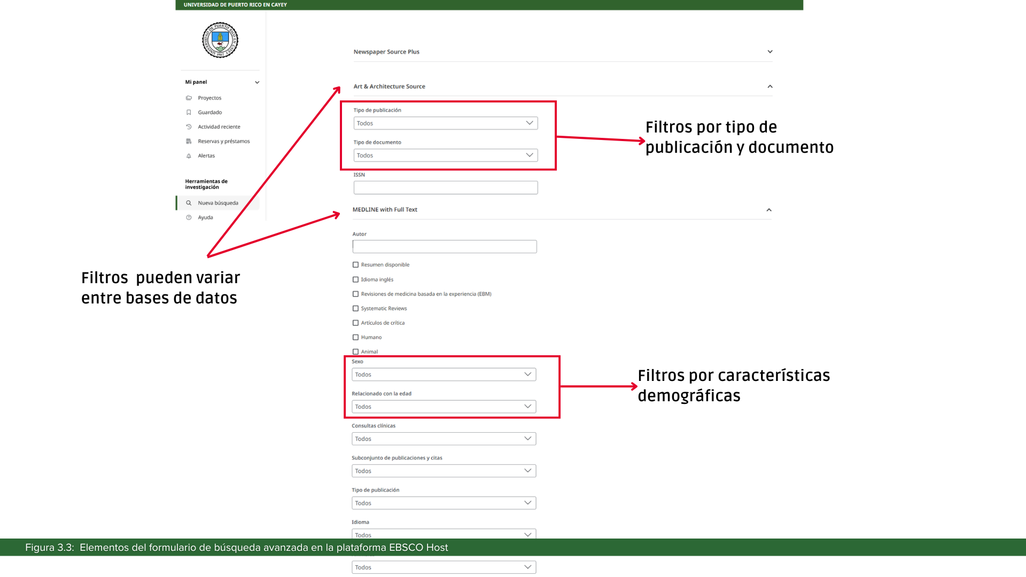Image resolution: width=1026 pixels, height=577 pixels.
Task: Click the Guardado bookmark icon
Action: click(x=189, y=112)
